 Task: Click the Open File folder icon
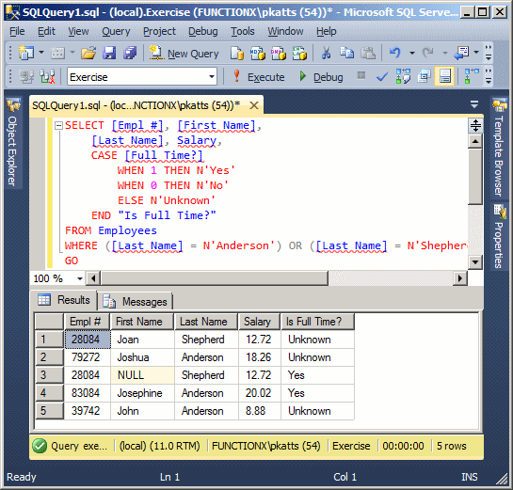click(88, 53)
